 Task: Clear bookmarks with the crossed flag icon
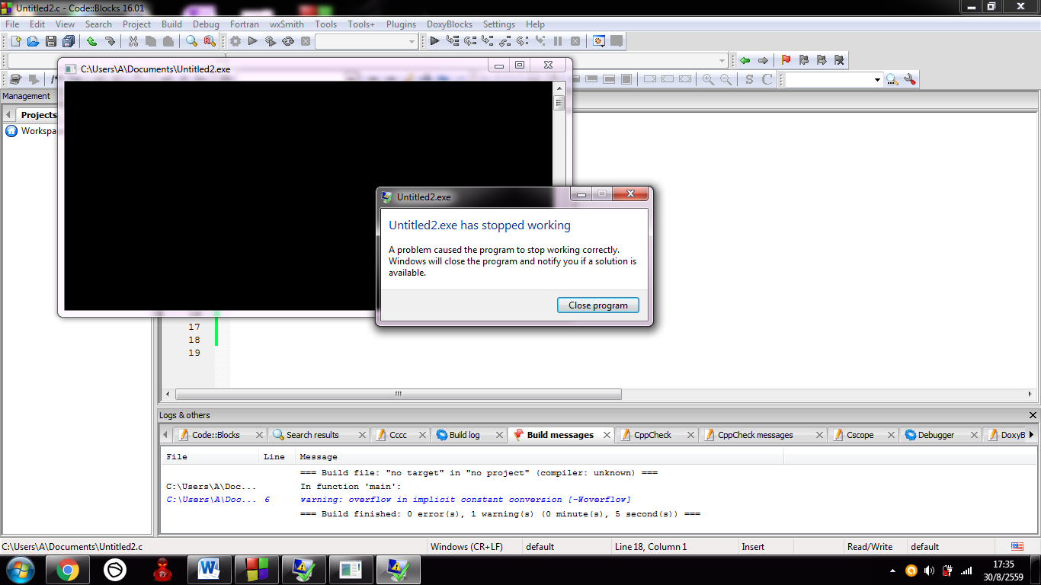839,60
